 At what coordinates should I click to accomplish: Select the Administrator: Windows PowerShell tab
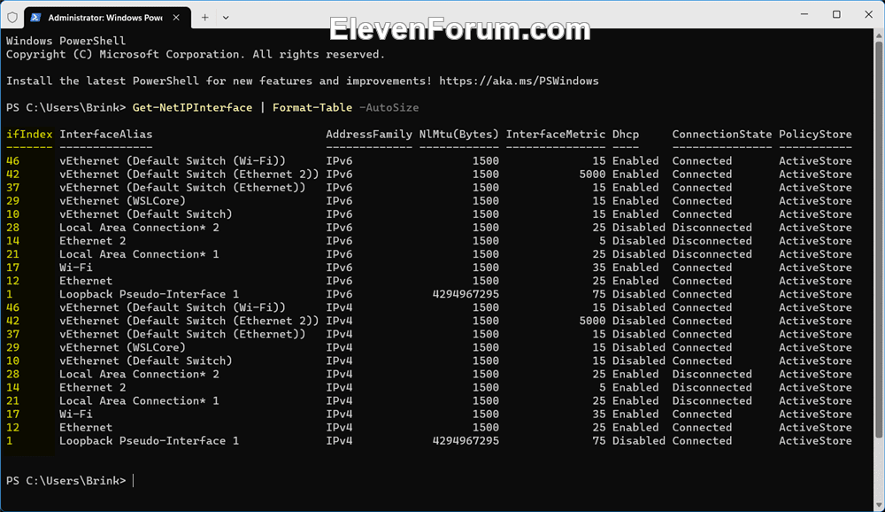coord(108,18)
